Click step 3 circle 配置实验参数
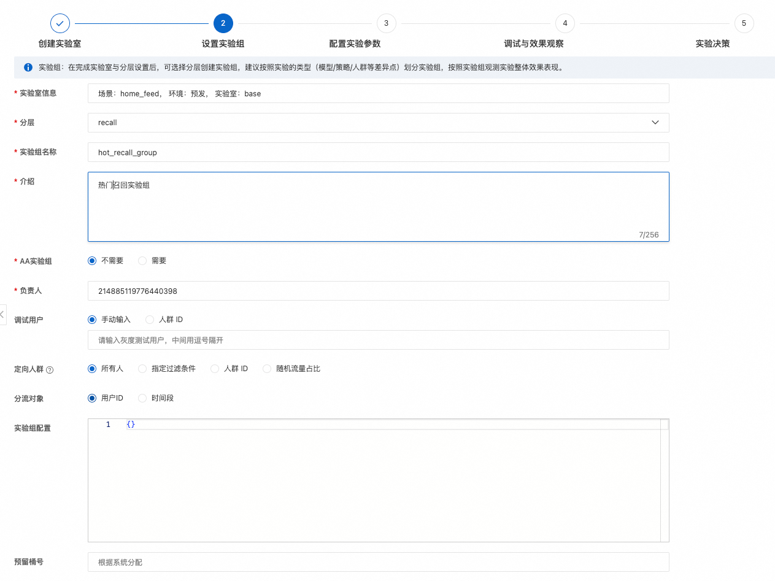The height and width of the screenshot is (581, 775). (x=386, y=23)
